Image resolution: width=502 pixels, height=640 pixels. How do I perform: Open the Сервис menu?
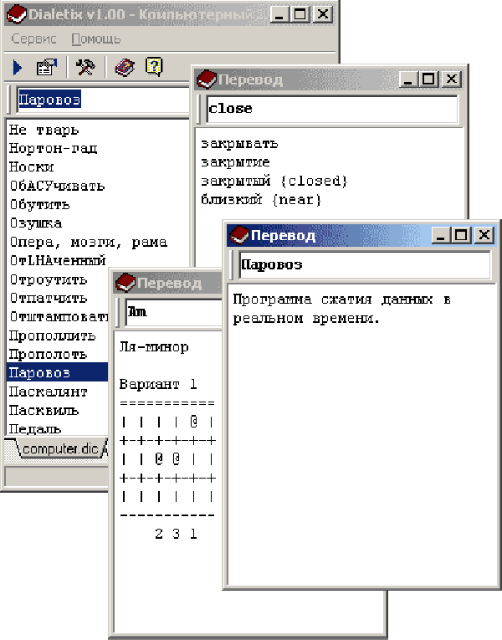point(33,38)
